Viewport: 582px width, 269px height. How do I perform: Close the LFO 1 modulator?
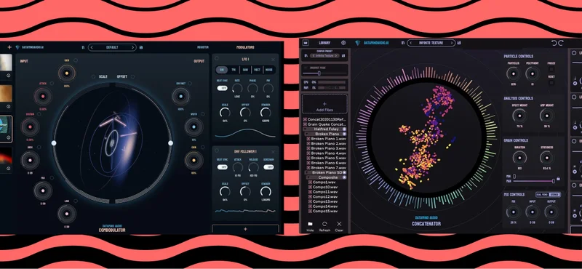pos(274,60)
